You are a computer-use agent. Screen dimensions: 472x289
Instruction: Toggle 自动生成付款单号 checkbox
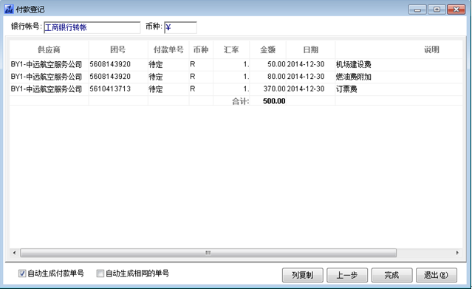22,274
